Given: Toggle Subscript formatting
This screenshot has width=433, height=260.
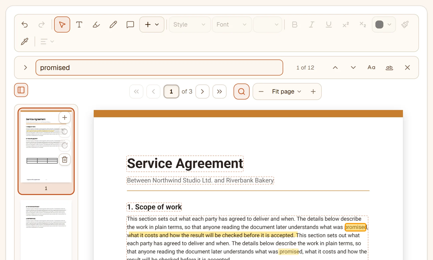Looking at the screenshot, I should pos(363,24).
